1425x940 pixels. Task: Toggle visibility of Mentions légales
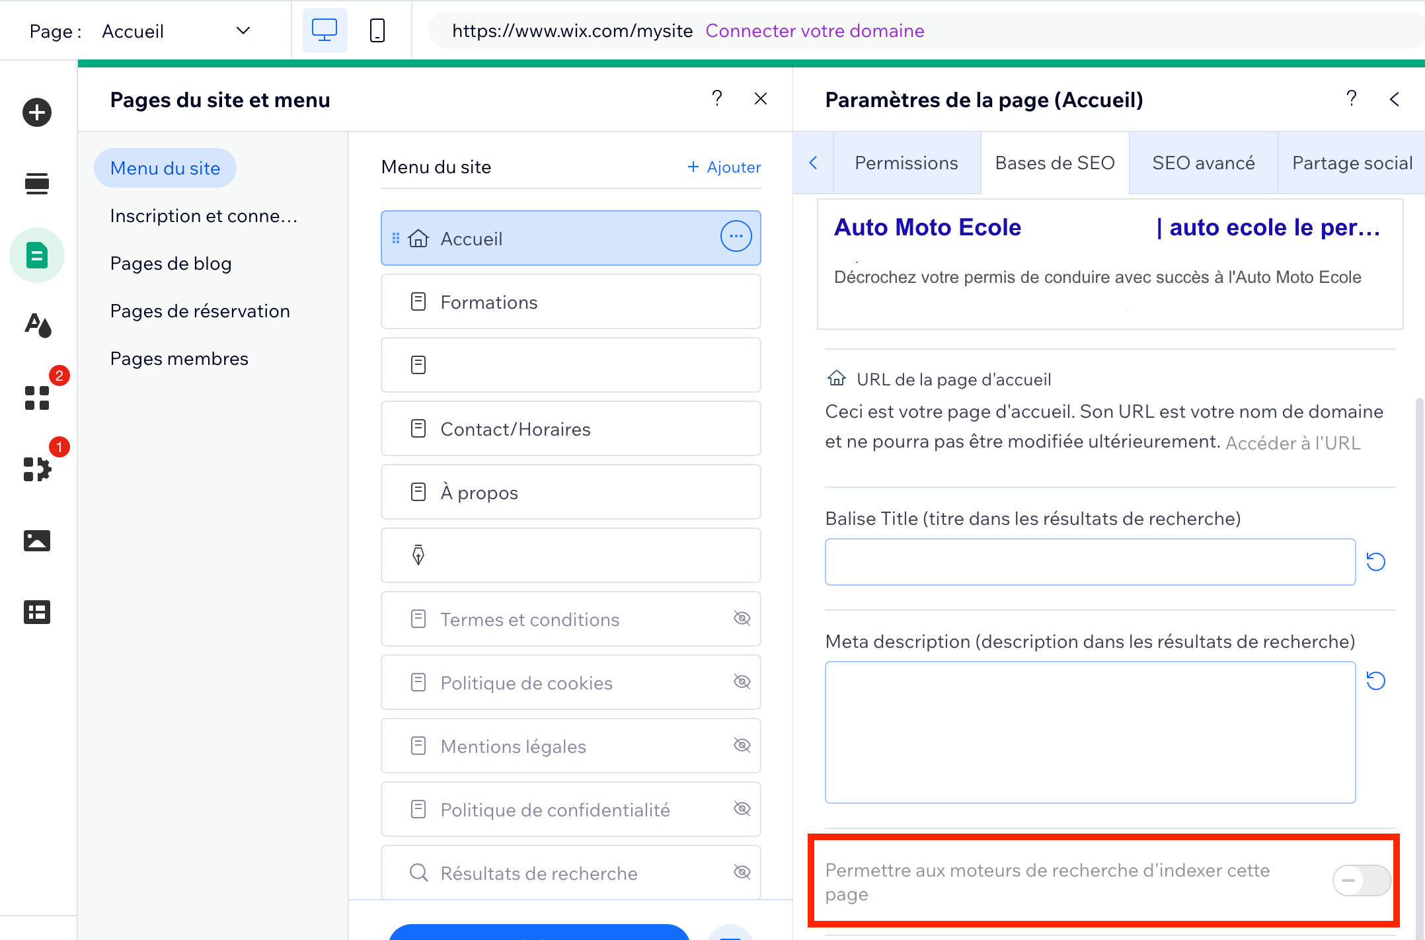click(x=742, y=746)
